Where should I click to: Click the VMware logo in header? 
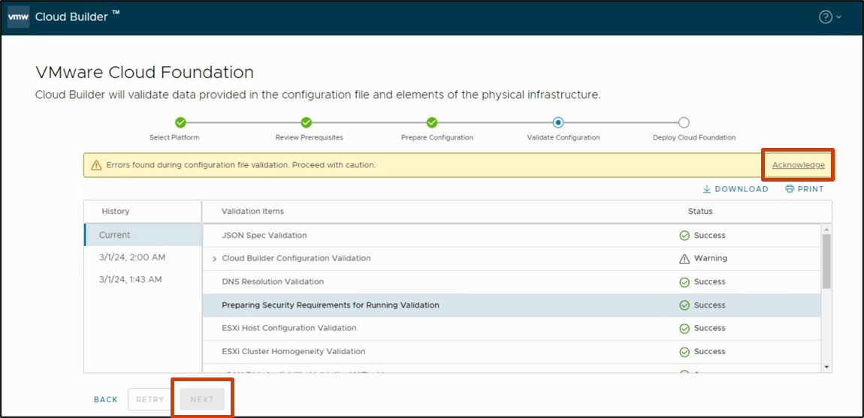(18, 17)
